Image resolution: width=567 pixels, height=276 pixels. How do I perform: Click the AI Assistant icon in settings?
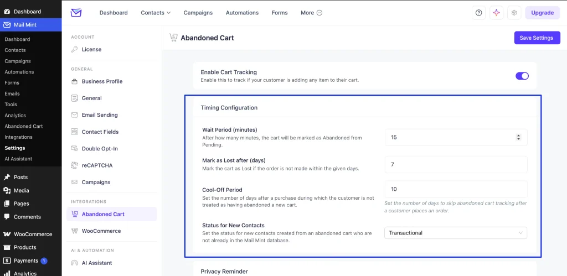(x=75, y=263)
